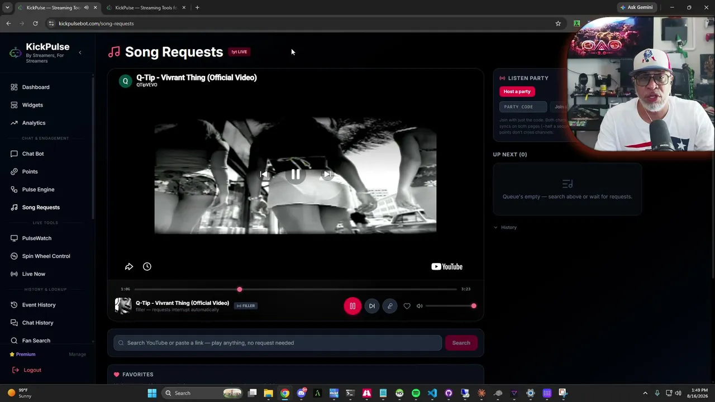Click the PulseWatch monitor icon
The width and height of the screenshot is (715, 402).
point(14,238)
